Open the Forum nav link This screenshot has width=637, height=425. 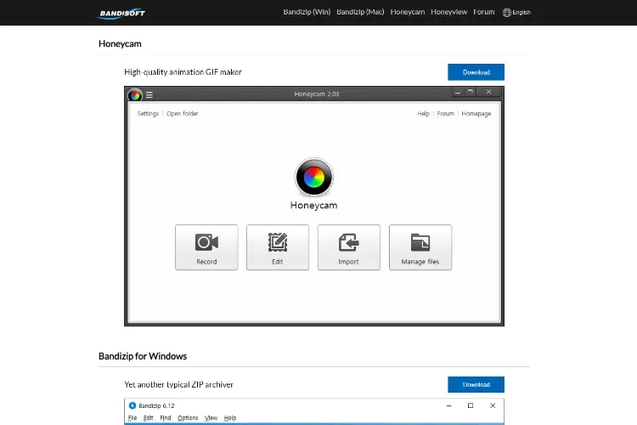click(484, 12)
